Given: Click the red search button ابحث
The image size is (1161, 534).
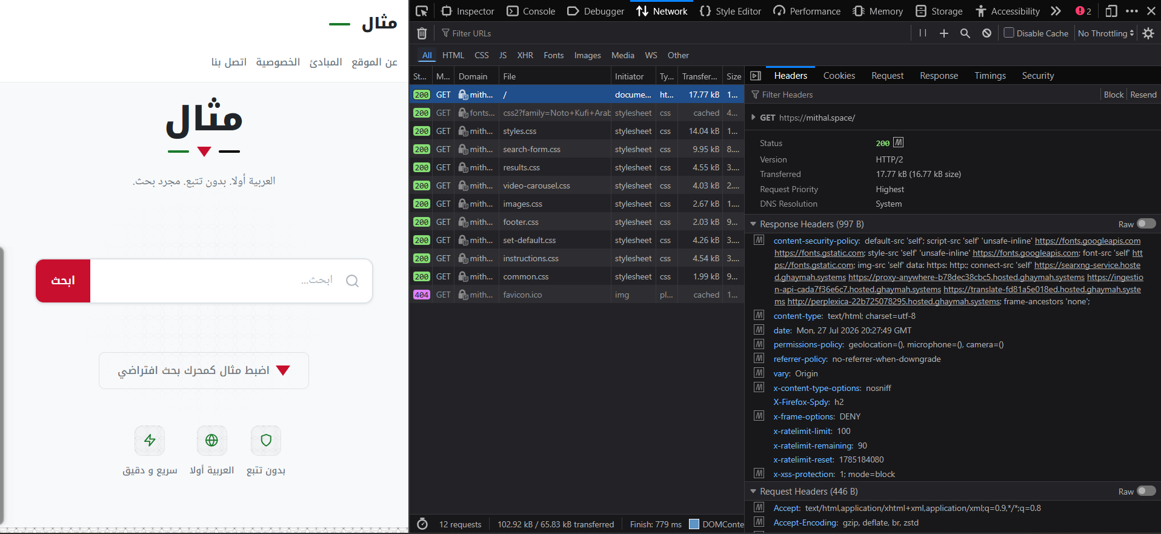Looking at the screenshot, I should pyautogui.click(x=63, y=281).
